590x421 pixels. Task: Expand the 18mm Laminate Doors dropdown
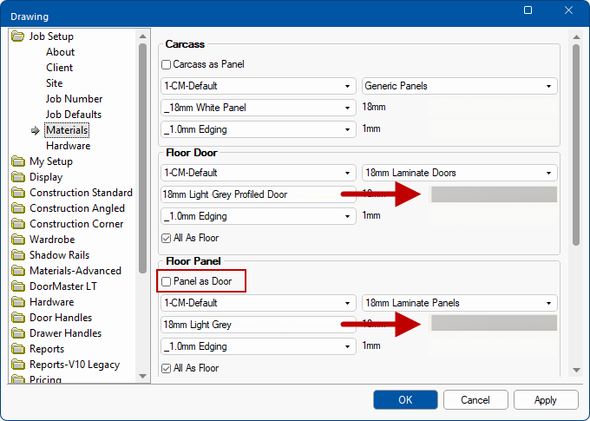pos(459,173)
